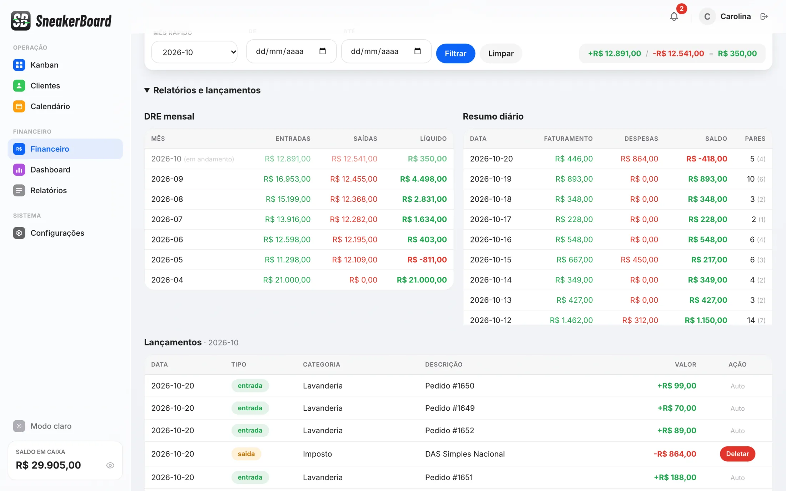786x491 pixels.
Task: Open the calendar picker in first date field
Action: pyautogui.click(x=322, y=51)
